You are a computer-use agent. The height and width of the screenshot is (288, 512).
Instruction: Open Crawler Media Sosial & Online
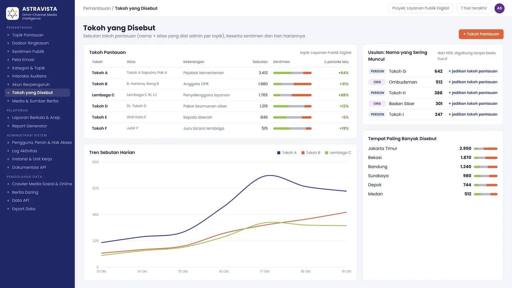coord(42,184)
